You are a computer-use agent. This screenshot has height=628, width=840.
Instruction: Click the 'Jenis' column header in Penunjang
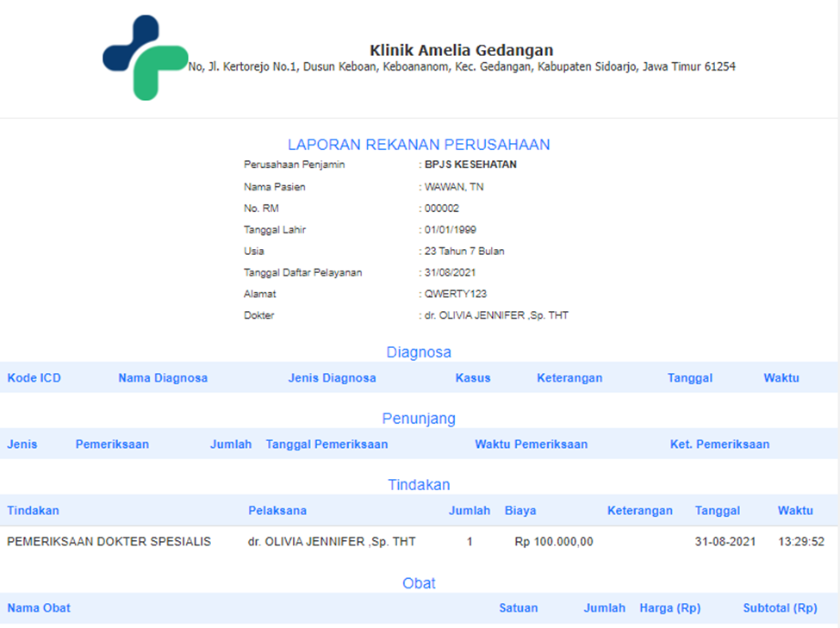point(22,445)
